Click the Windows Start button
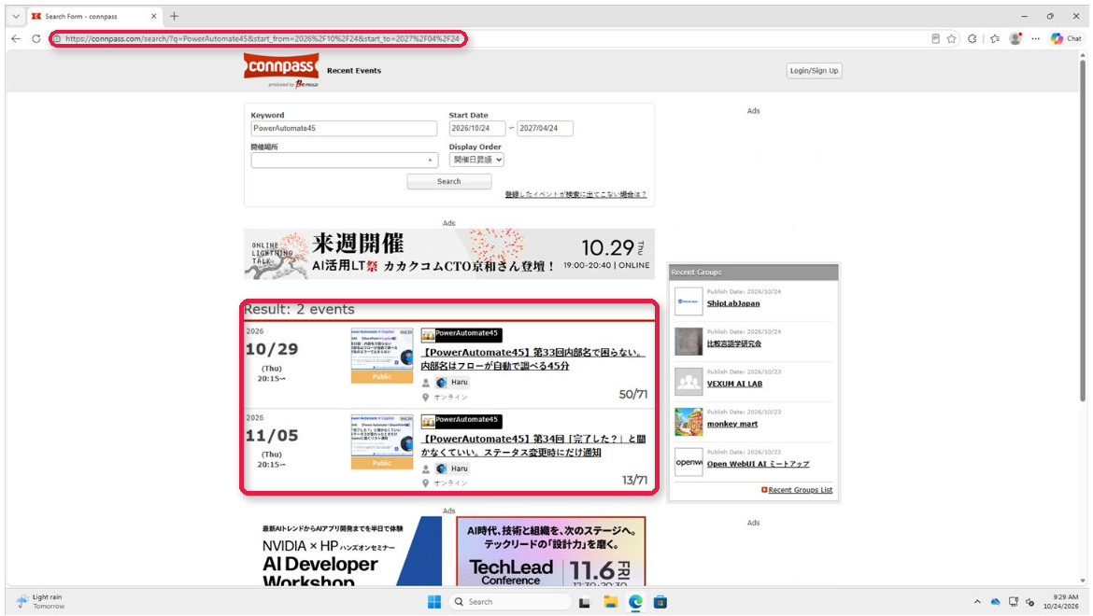Image resolution: width=1093 pixels, height=616 pixels. 434,602
